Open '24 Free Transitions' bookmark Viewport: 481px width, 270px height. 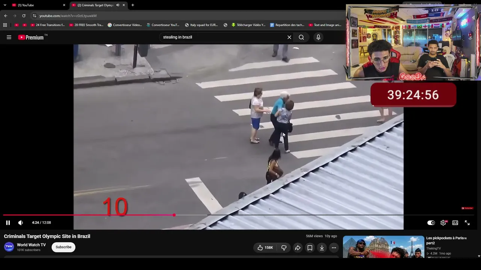[48, 25]
